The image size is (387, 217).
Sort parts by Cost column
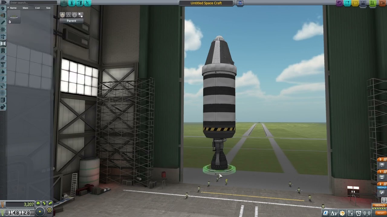tap(37, 8)
